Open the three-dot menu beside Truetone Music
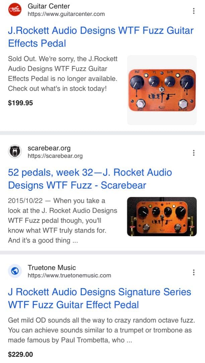The image size is (205, 363). coord(194,272)
